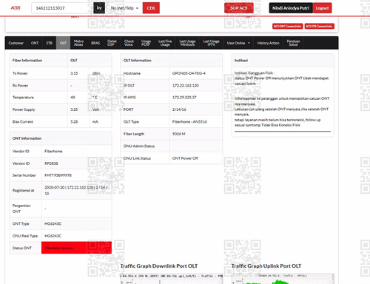Click the Nindi Anindya Putri user button
This screenshot has width=370, height=284.
(x=291, y=8)
